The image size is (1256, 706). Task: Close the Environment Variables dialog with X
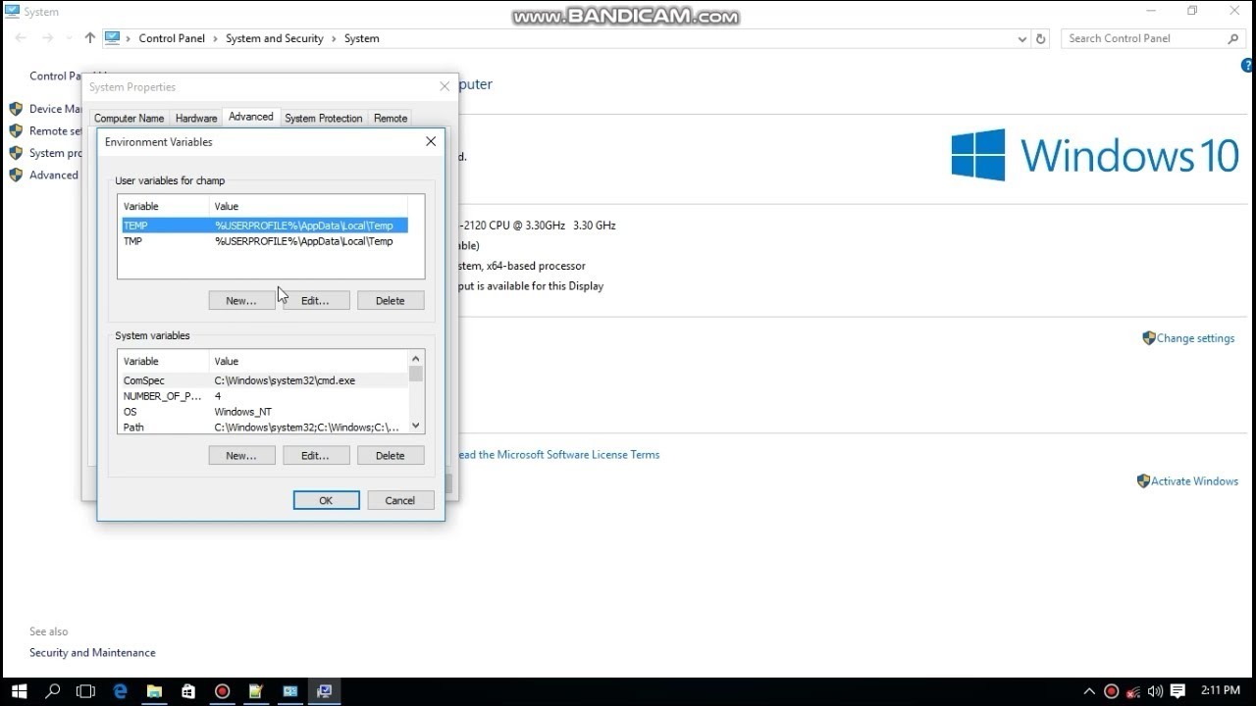click(430, 141)
